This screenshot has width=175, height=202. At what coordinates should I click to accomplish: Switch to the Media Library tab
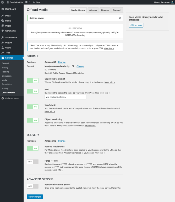click(78, 10)
